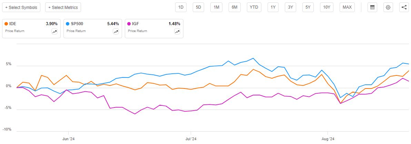411x144 pixels.
Task: Open chart settings gear icon
Action: (x=388, y=7)
